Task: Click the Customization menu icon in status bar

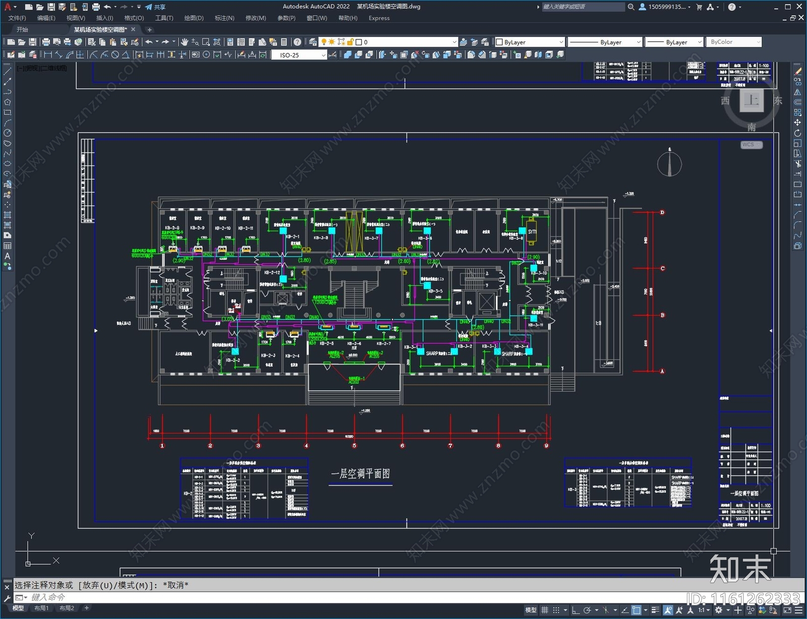Action: click(799, 610)
